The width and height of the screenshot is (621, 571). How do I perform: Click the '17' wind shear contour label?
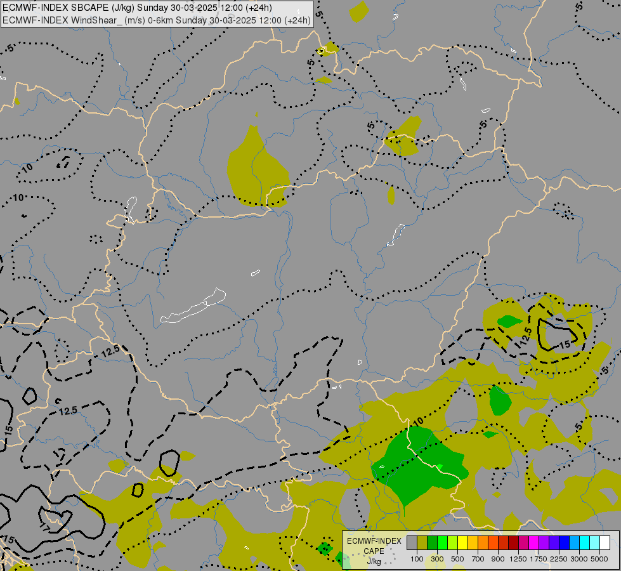click(x=45, y=528)
